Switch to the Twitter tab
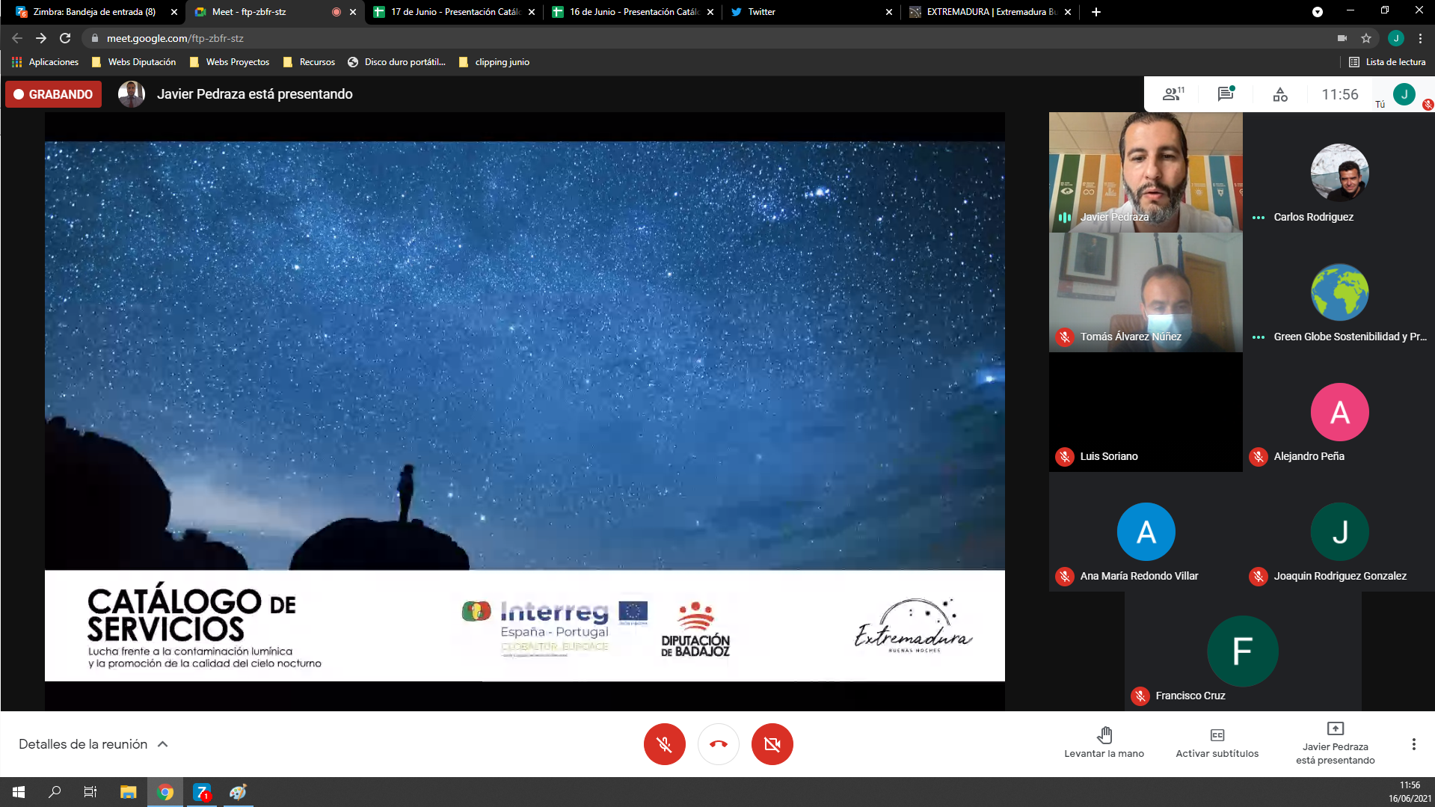 (x=808, y=12)
